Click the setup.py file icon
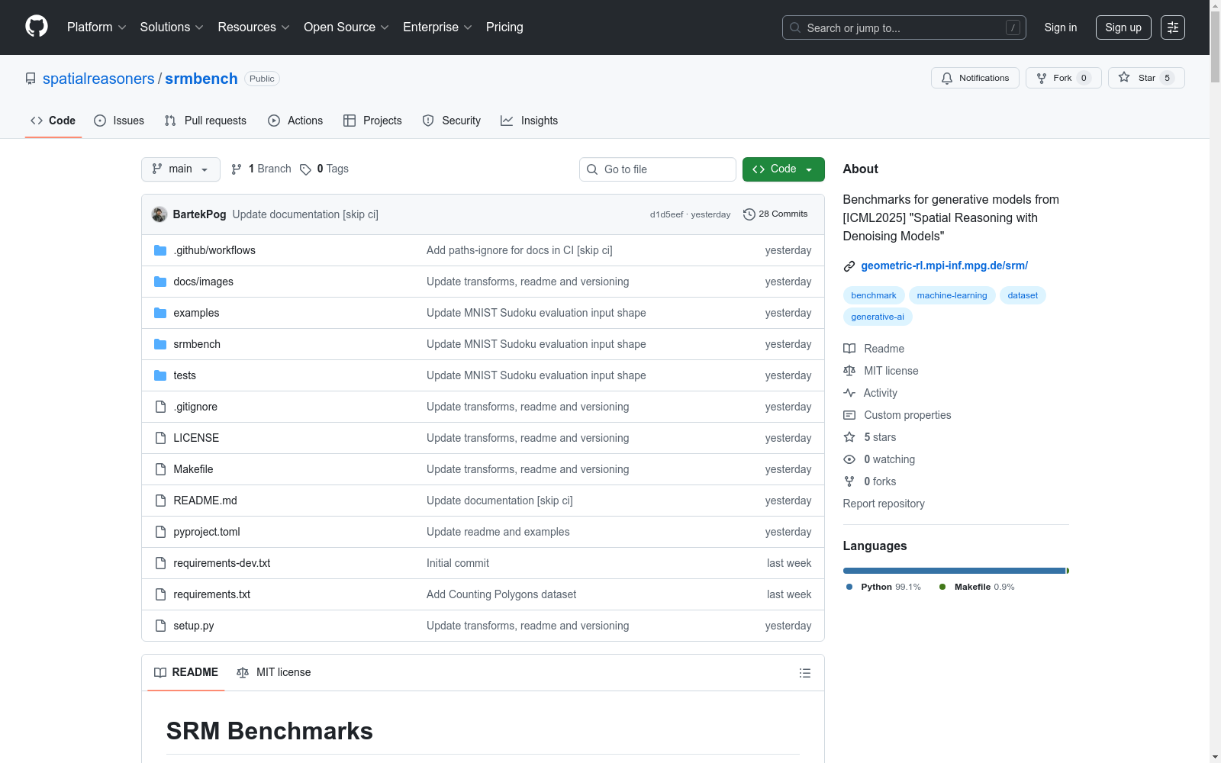This screenshot has height=763, width=1221. (160, 626)
